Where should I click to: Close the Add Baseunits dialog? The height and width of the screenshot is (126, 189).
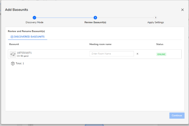tap(182, 10)
